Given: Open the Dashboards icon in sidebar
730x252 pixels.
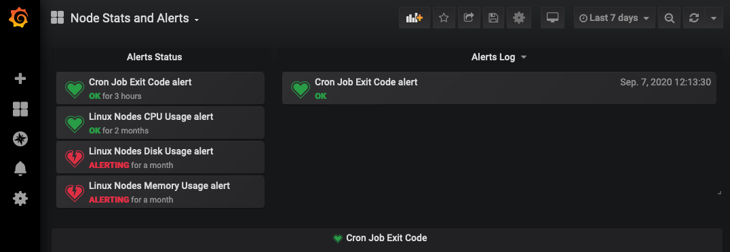Looking at the screenshot, I should 20,109.
